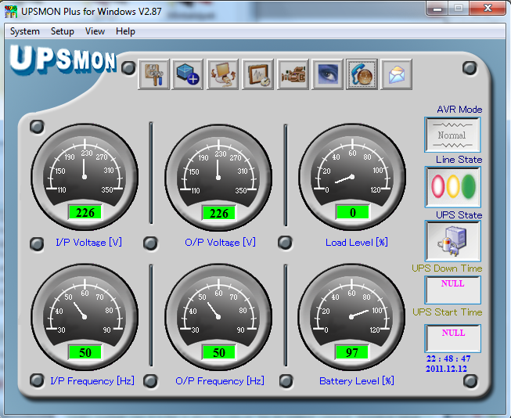Click the I/P Frequency [Hz] label
The height and width of the screenshot is (418, 511).
pyautogui.click(x=92, y=381)
